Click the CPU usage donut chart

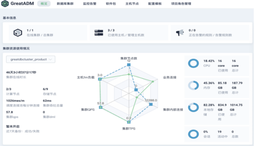click(x=193, y=63)
